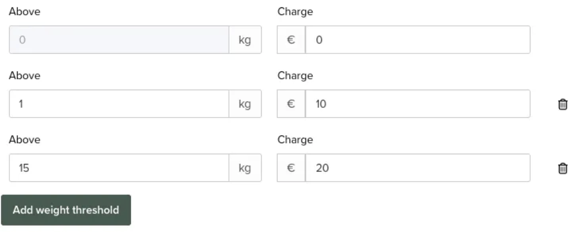This screenshot has width=575, height=232.
Task: Select the Charge field containing 0
Action: coord(418,40)
